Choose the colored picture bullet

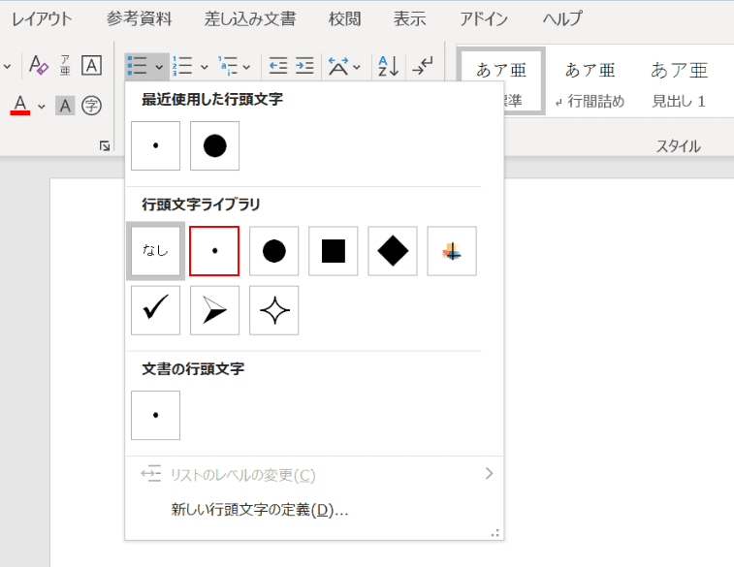[452, 251]
